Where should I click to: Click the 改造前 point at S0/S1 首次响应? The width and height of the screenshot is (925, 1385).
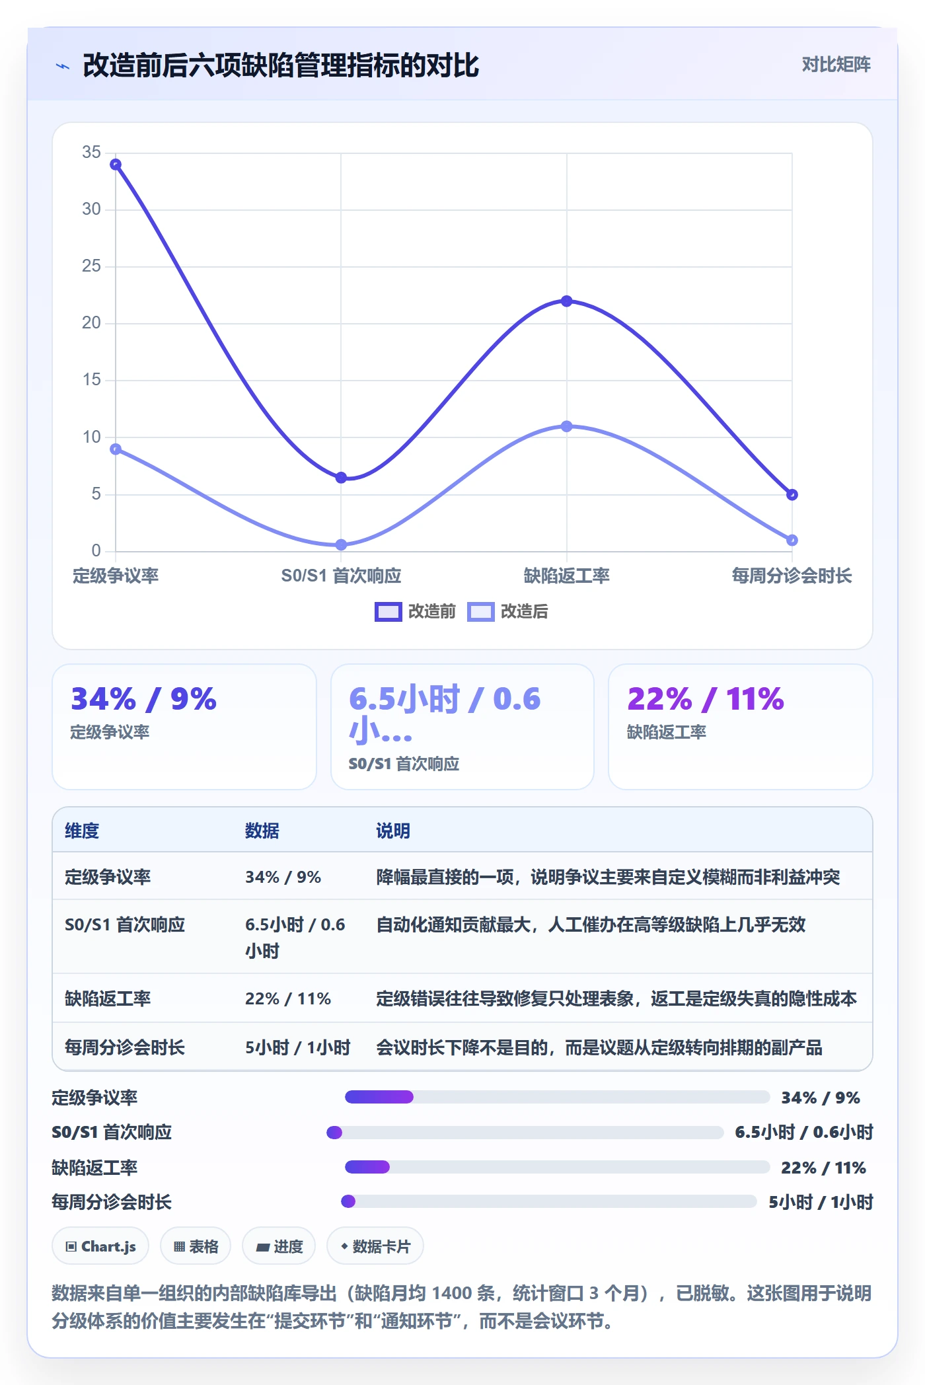tap(341, 478)
